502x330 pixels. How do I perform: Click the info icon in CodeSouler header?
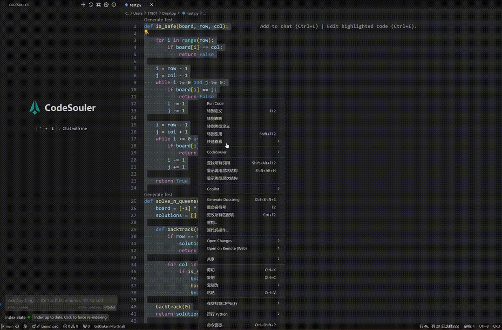tap(114, 5)
